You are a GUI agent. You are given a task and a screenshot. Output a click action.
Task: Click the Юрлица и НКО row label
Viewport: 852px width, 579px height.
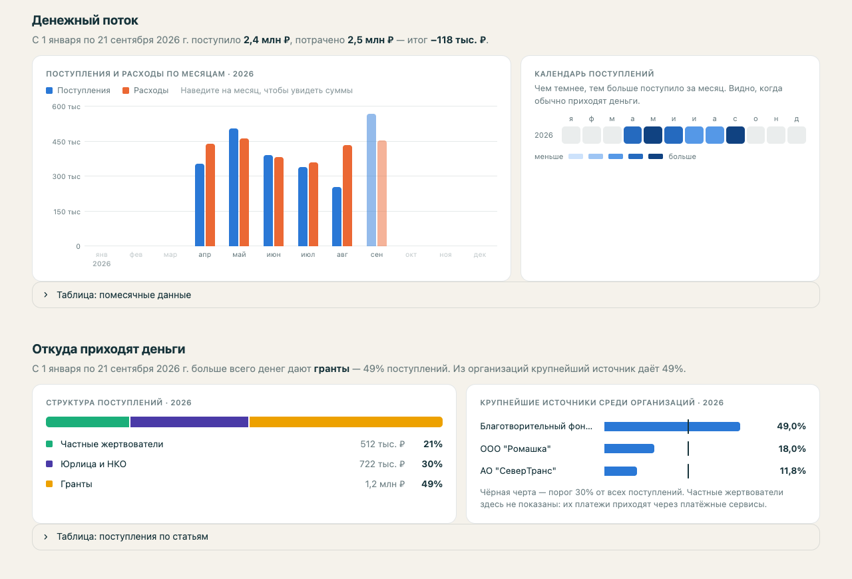click(x=93, y=464)
